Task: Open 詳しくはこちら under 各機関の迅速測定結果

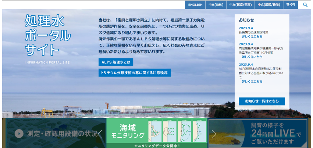Action: coord(252,37)
